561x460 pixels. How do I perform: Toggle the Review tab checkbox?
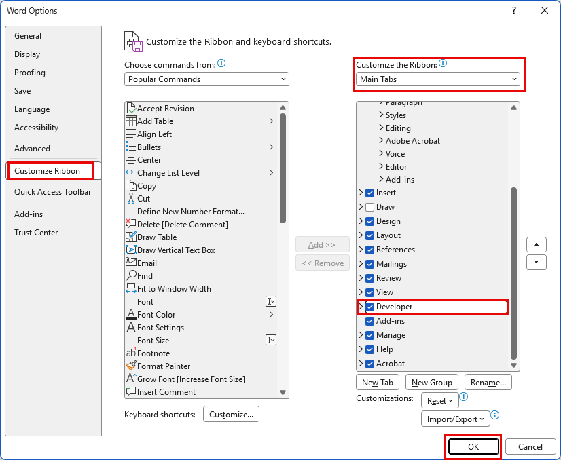[370, 278]
